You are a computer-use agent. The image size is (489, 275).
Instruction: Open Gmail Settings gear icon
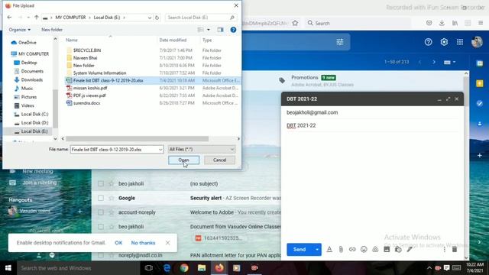[444, 42]
